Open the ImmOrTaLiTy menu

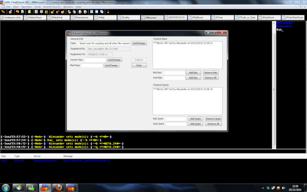pos(52,7)
